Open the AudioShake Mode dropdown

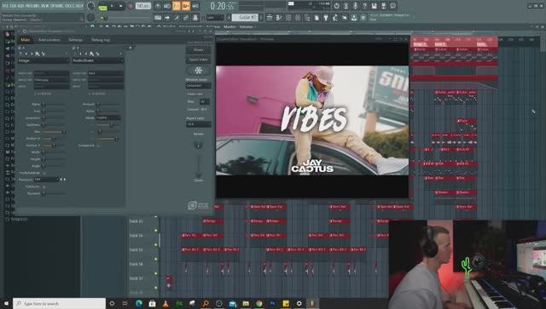[108, 117]
